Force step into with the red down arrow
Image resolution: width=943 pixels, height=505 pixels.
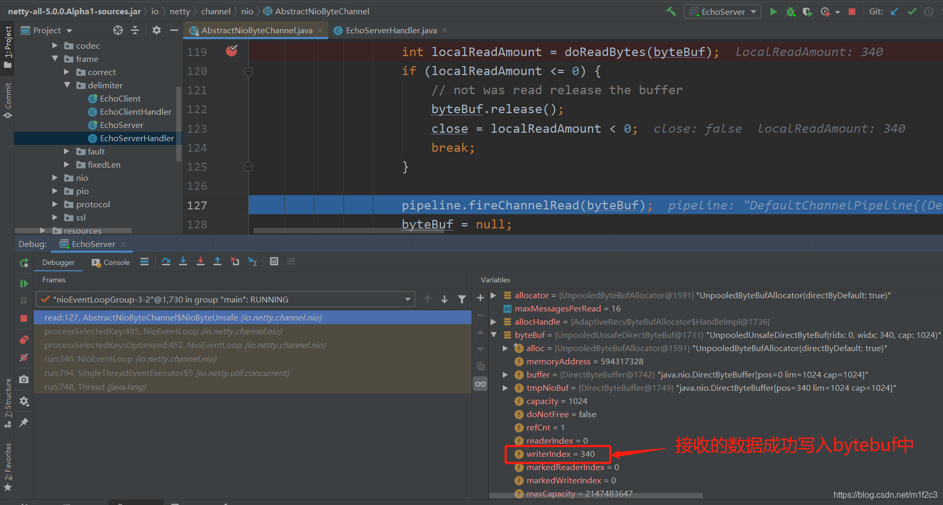[200, 261]
